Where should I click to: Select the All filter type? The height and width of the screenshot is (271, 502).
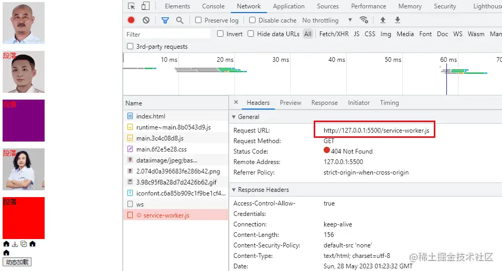tap(308, 34)
